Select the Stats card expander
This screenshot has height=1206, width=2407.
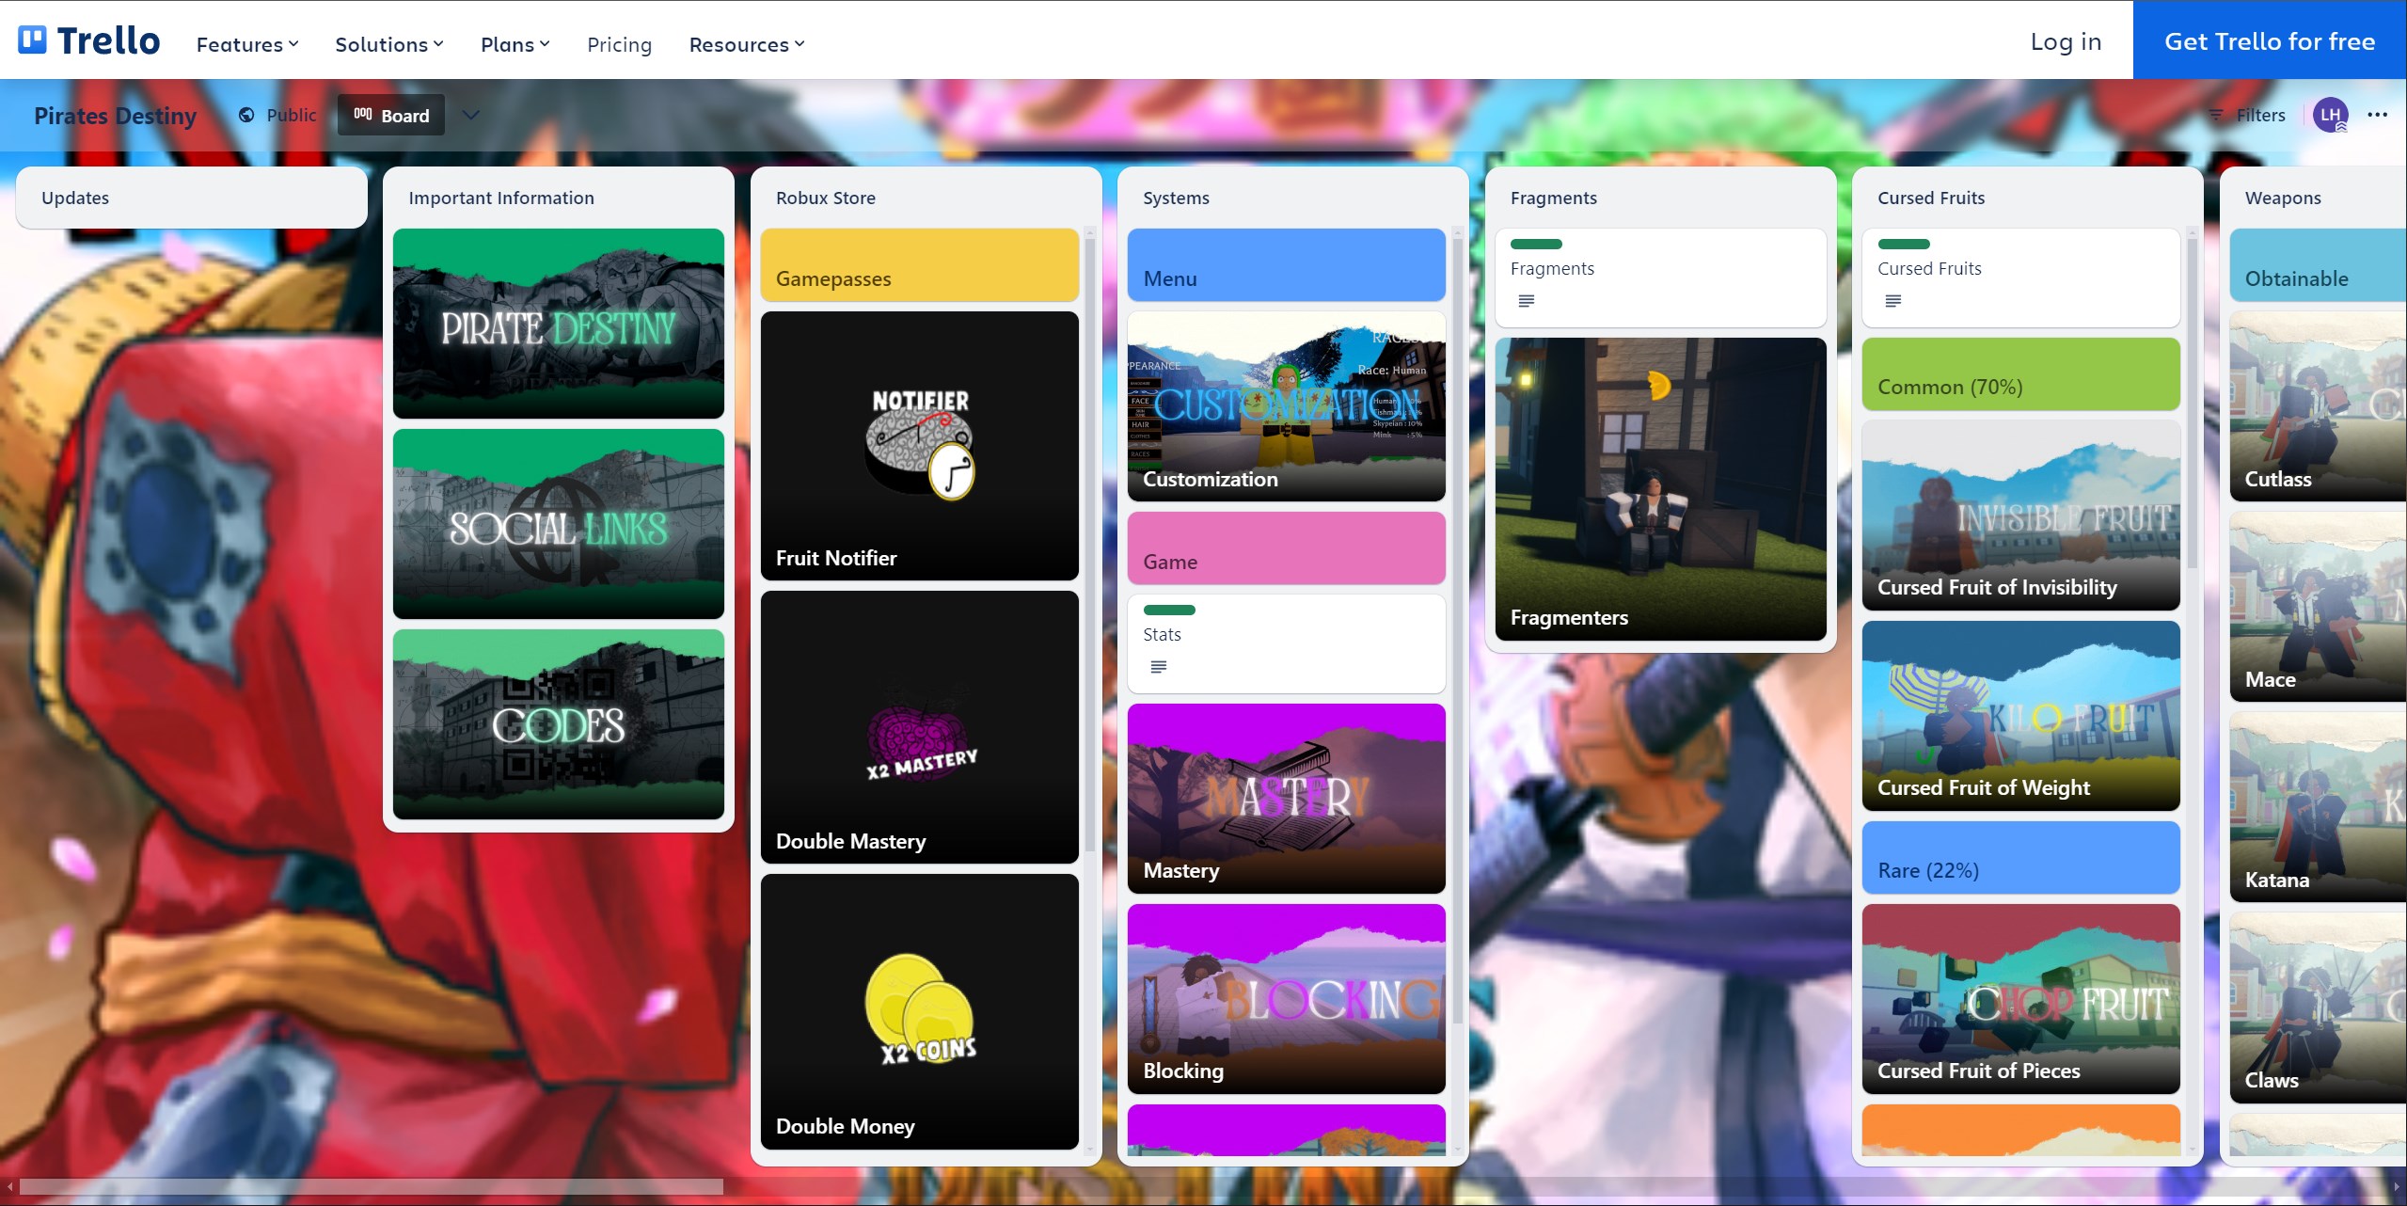(1158, 664)
